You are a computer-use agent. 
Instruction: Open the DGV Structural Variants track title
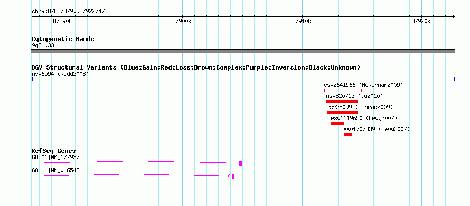pos(196,67)
